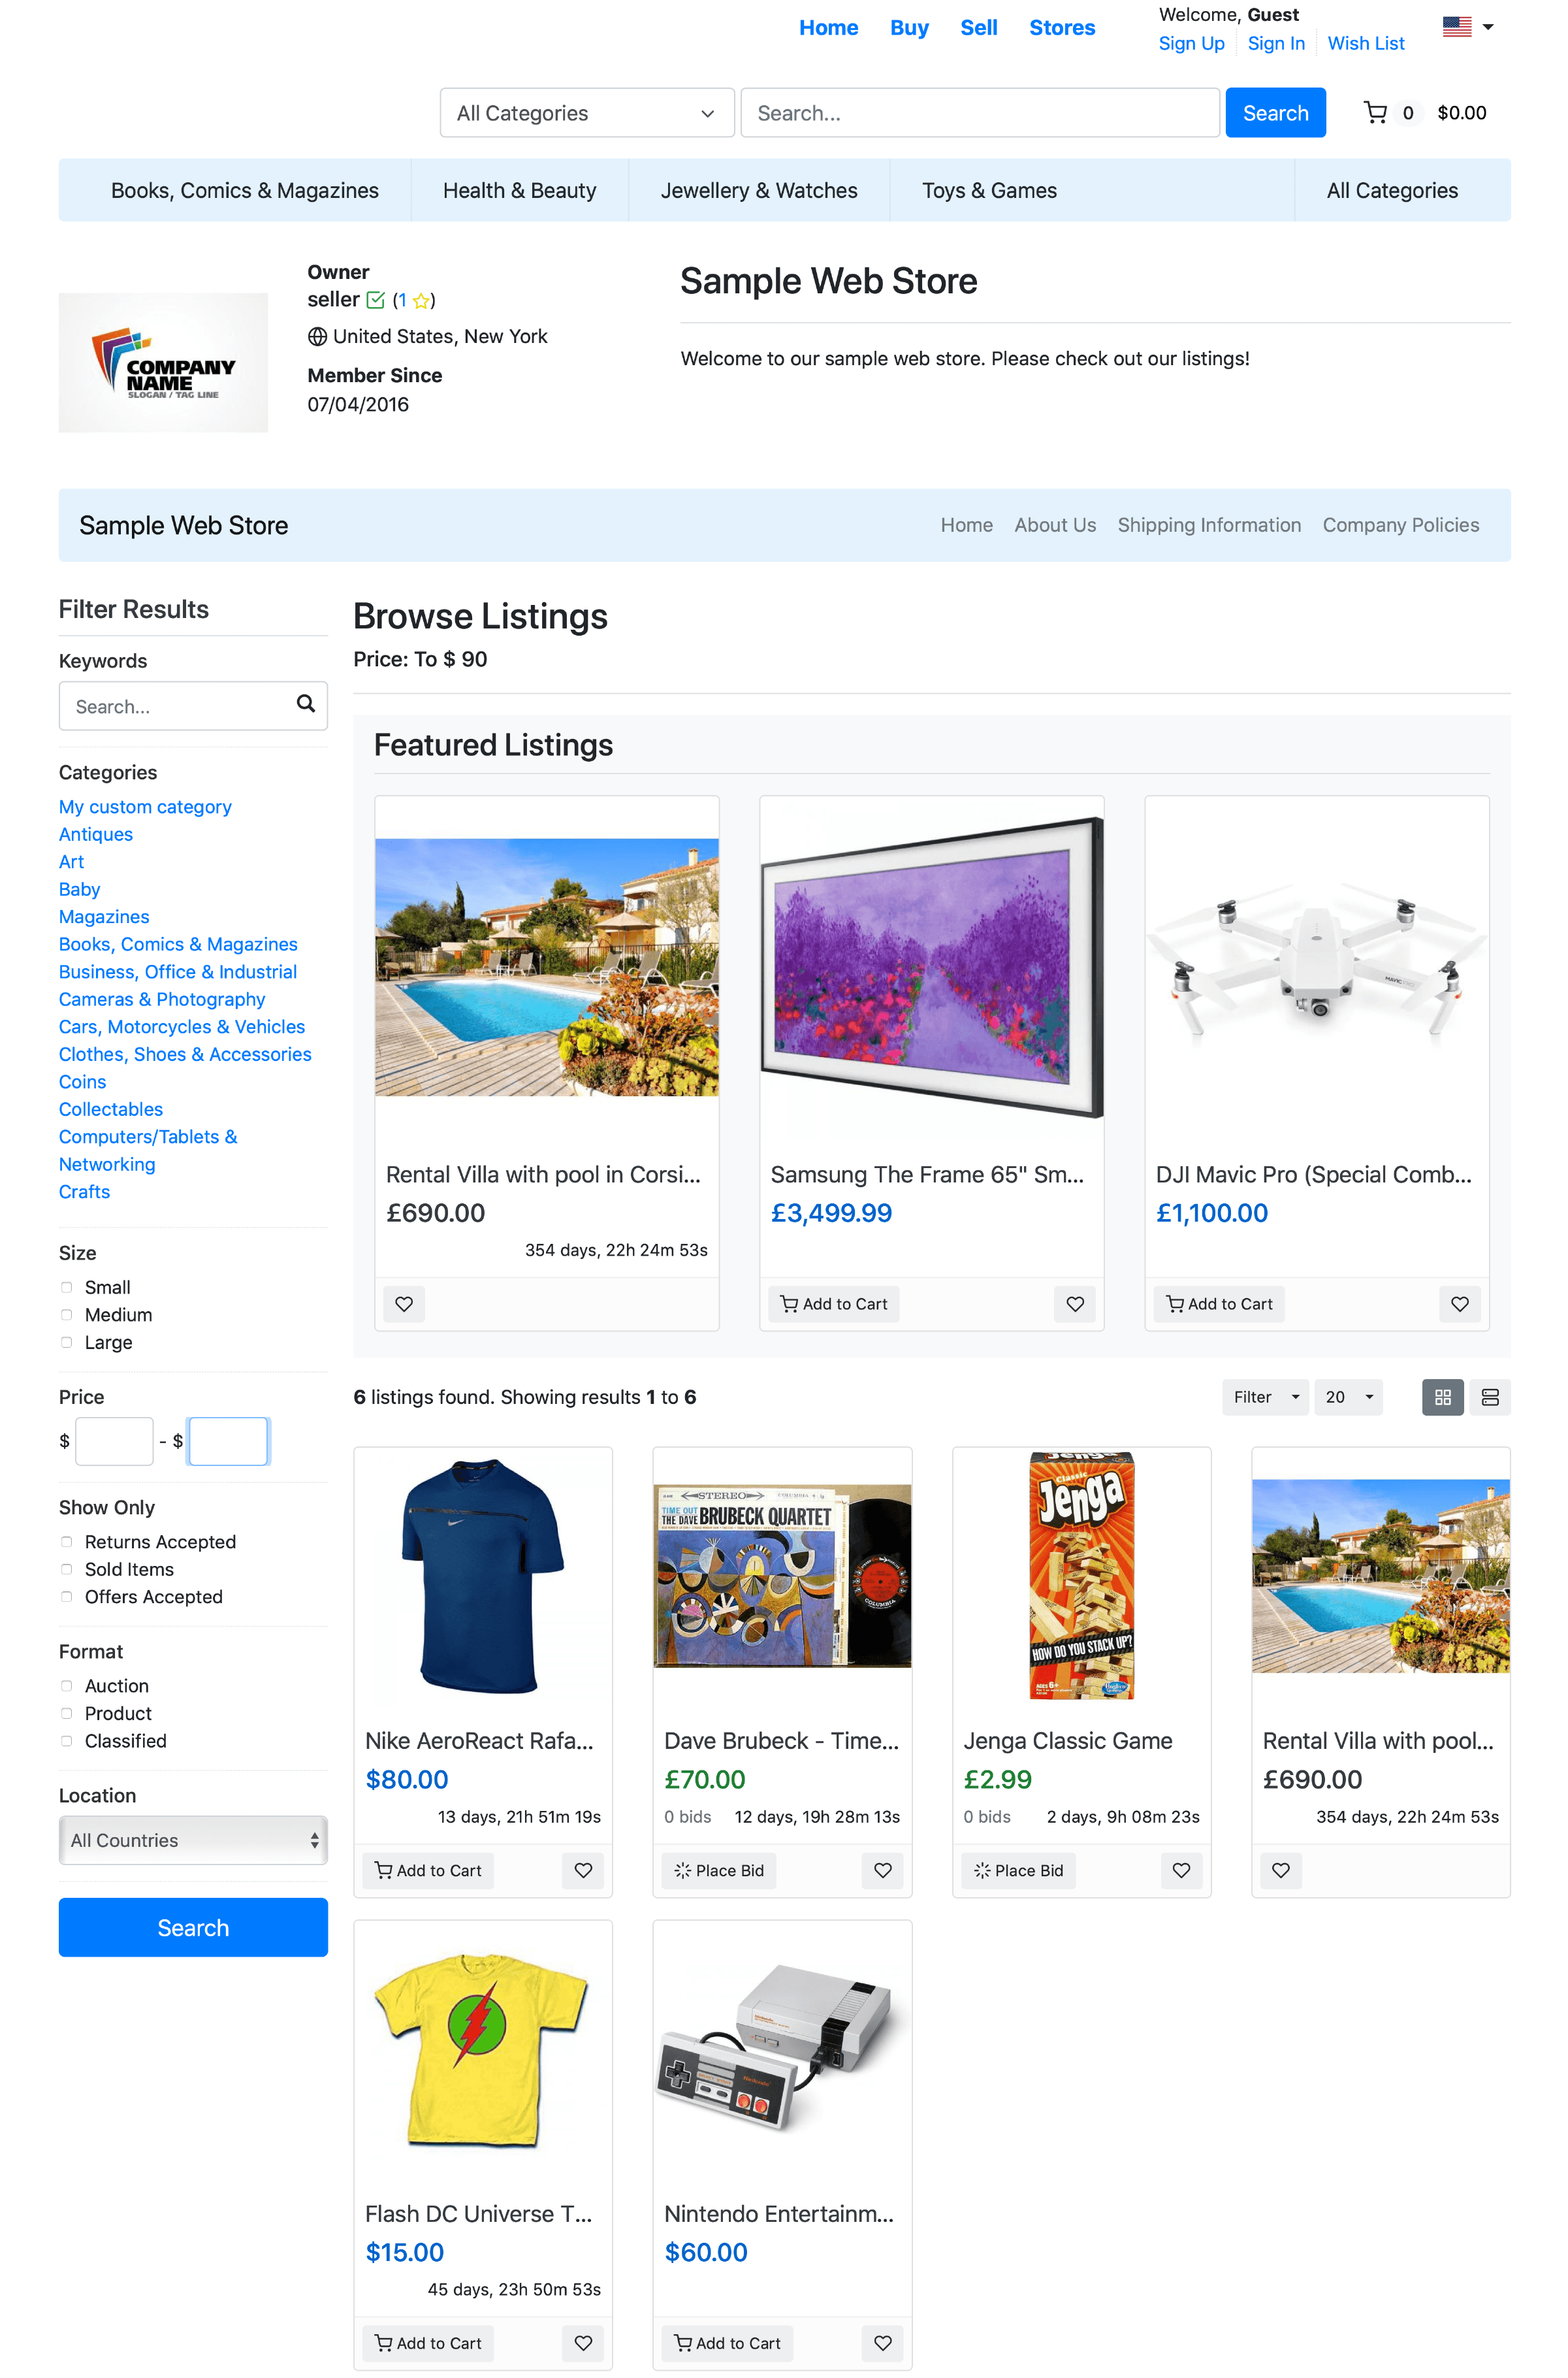The image size is (1568, 2378).
Task: Check the Small size checkbox
Action: coord(66,1288)
